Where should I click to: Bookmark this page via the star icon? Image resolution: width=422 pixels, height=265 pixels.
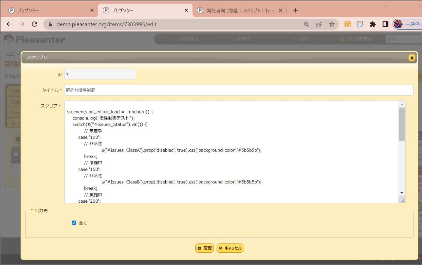click(332, 24)
